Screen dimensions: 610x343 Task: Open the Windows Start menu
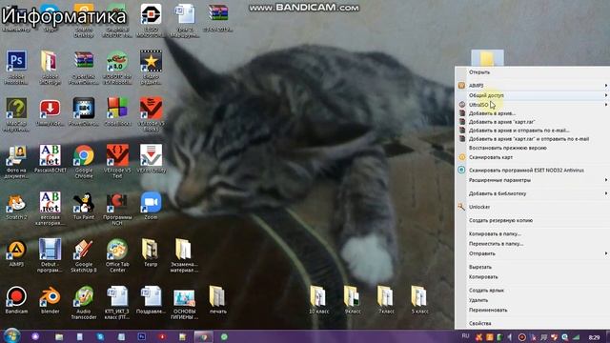pyautogui.click(x=11, y=336)
